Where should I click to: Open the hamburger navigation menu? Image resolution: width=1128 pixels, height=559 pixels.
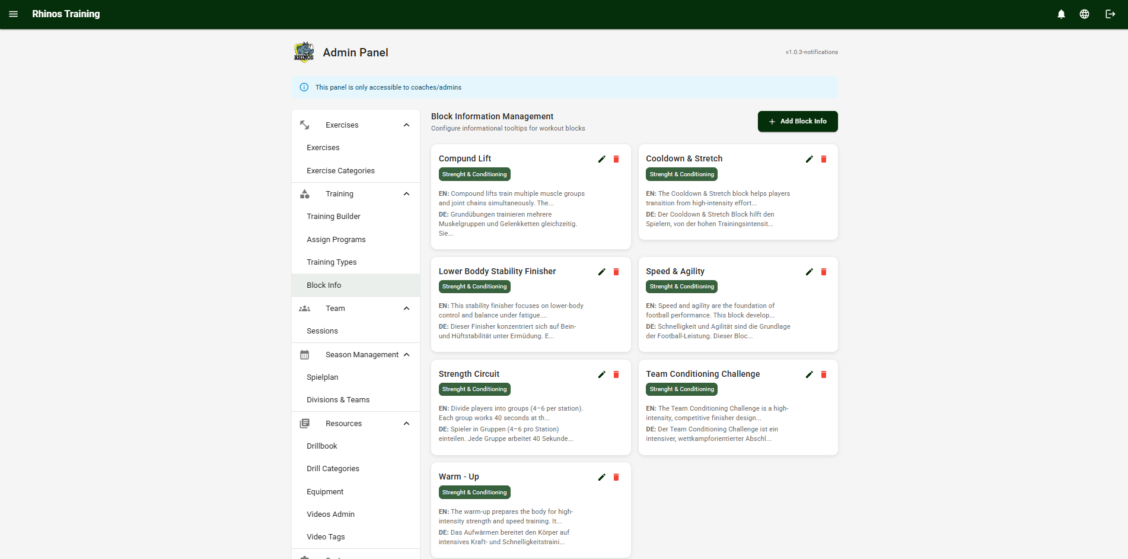tap(14, 14)
